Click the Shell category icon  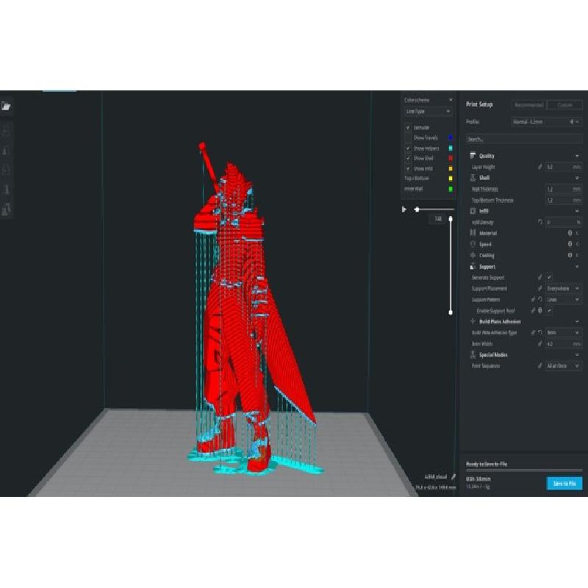pos(473,177)
